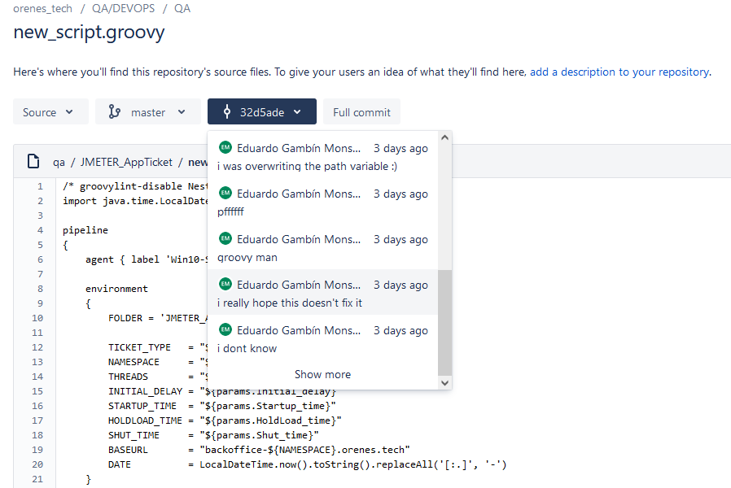Click the SHUT_TIME code line
Viewport: 731px width, 488px height.
click(213, 435)
